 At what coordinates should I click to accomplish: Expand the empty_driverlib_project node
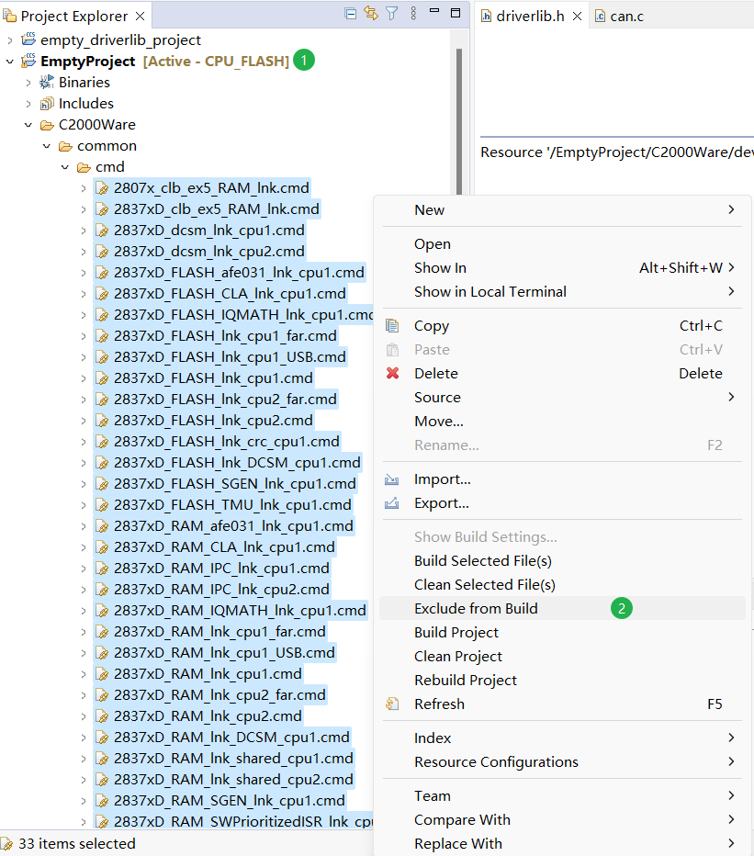coord(10,40)
